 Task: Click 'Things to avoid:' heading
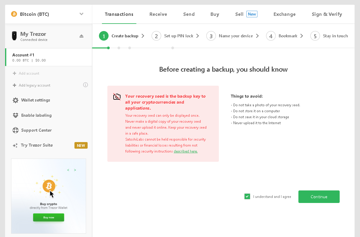click(247, 96)
